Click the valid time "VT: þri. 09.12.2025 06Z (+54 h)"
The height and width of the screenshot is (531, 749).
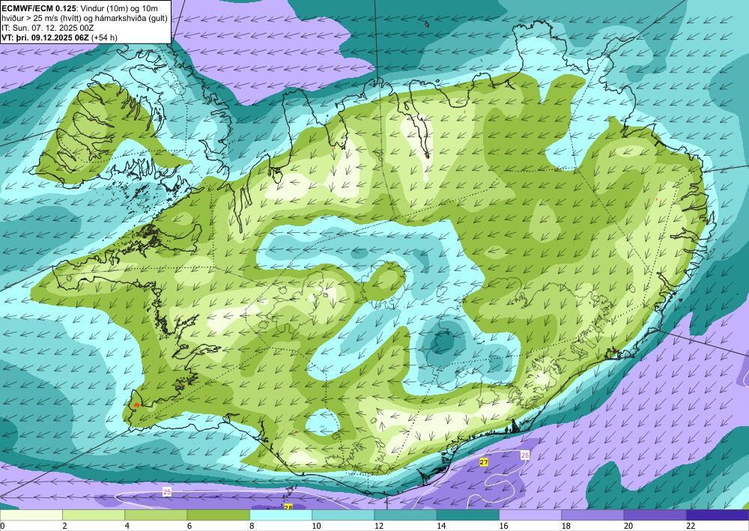tap(60, 37)
